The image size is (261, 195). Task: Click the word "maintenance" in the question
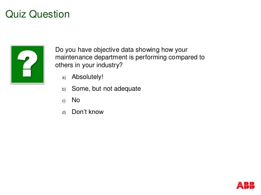tap(74, 57)
